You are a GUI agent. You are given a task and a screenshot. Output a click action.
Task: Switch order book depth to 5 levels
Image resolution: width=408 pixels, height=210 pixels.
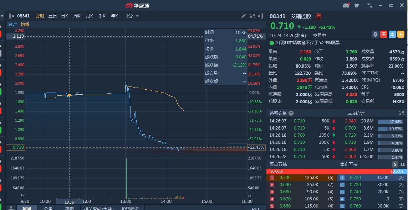pos(395,164)
